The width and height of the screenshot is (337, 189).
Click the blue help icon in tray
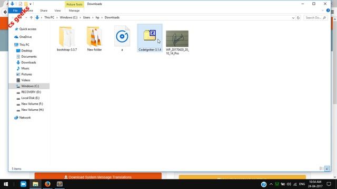(x=264, y=184)
